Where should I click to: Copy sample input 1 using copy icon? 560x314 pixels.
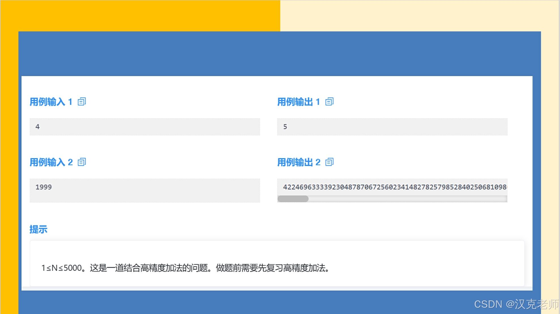[82, 102]
